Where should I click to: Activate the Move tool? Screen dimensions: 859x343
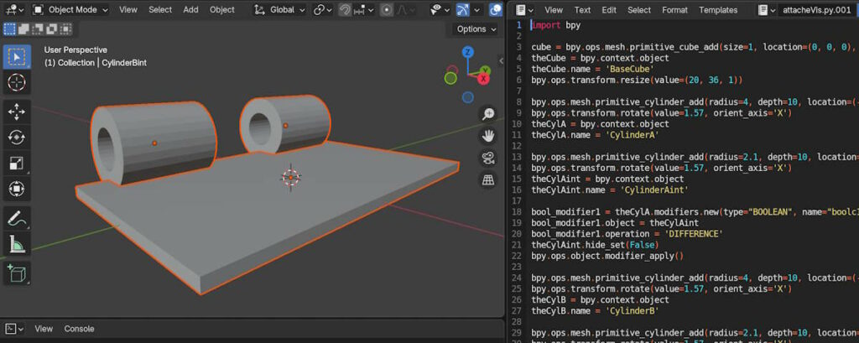(x=16, y=112)
